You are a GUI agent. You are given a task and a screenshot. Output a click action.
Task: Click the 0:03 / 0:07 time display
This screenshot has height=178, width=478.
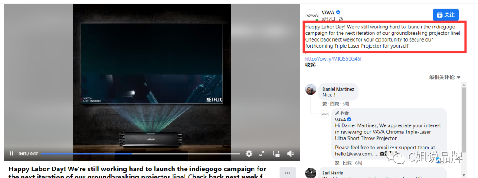pyautogui.click(x=28, y=154)
